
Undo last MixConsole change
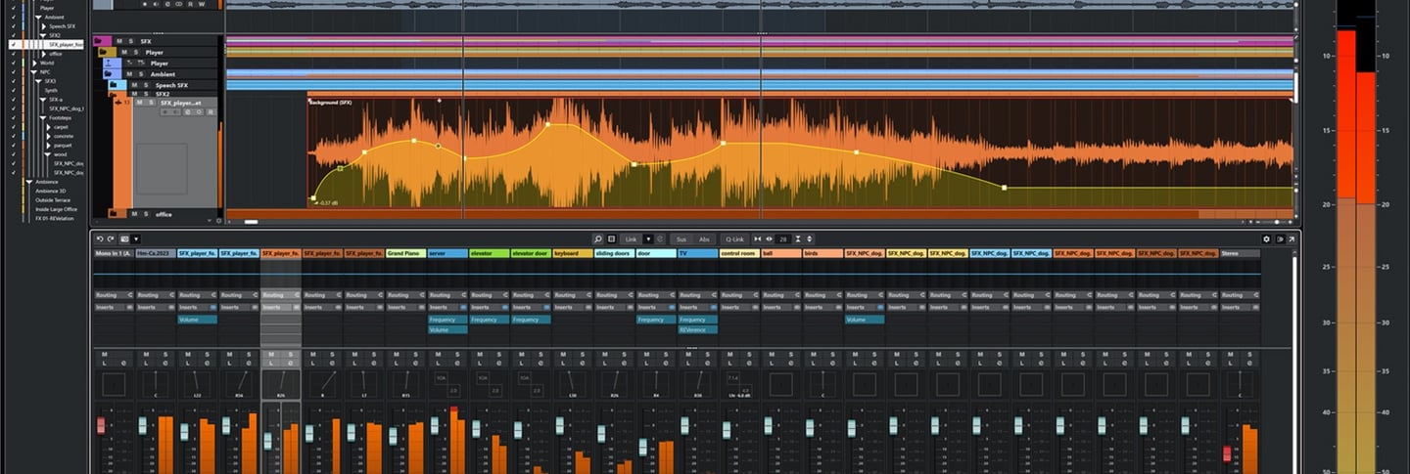pyautogui.click(x=99, y=238)
